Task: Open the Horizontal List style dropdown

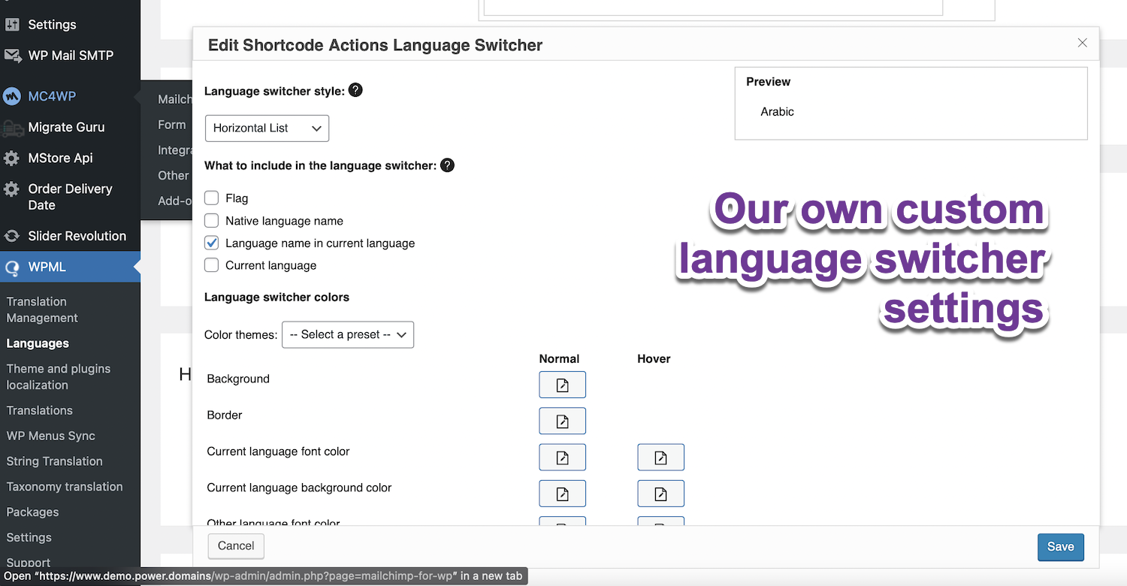Action: pos(267,128)
